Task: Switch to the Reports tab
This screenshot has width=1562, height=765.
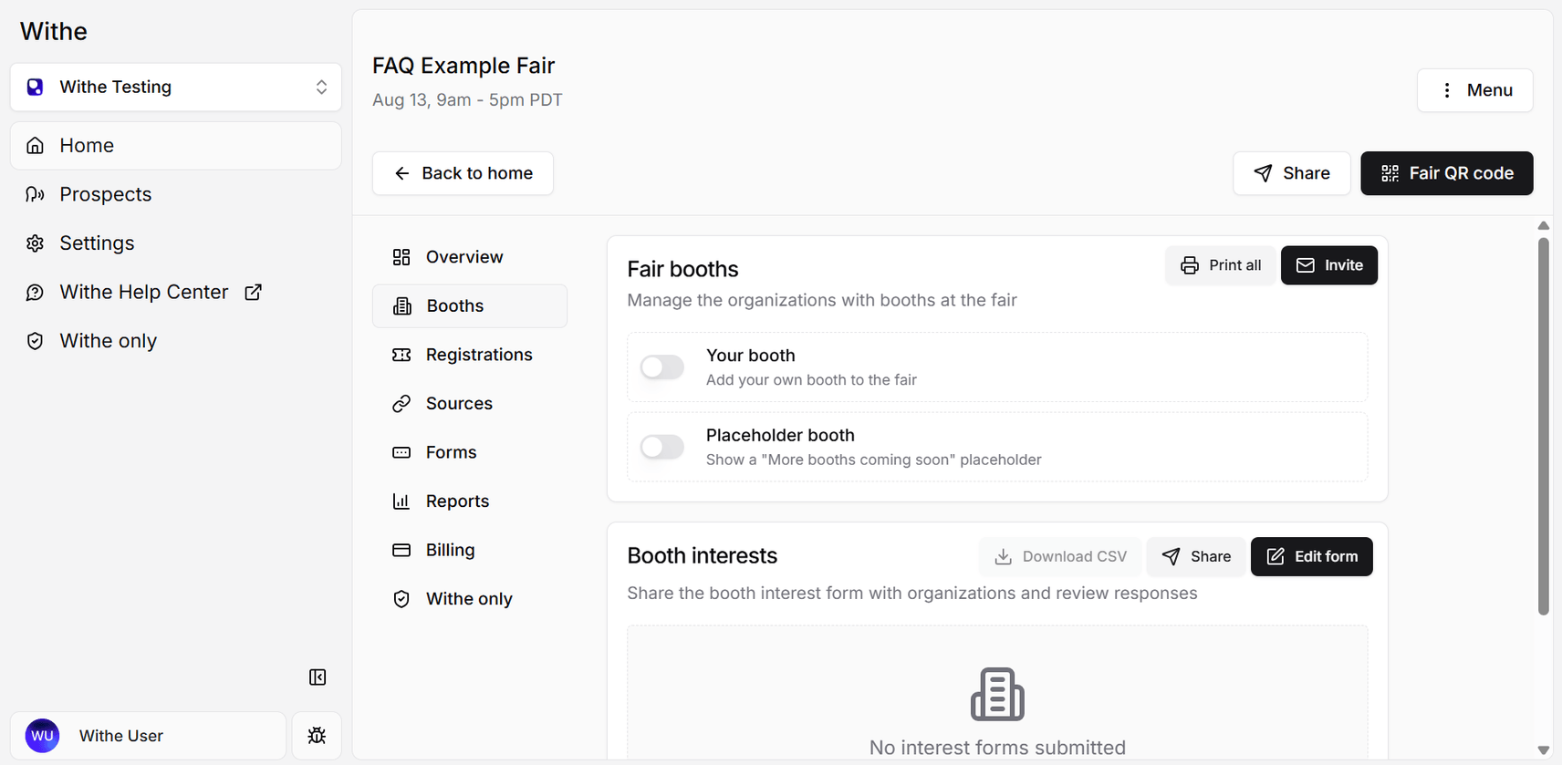Action: (470, 501)
